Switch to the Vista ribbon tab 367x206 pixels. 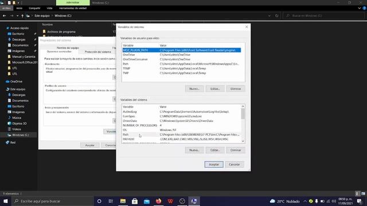coord(49,8)
